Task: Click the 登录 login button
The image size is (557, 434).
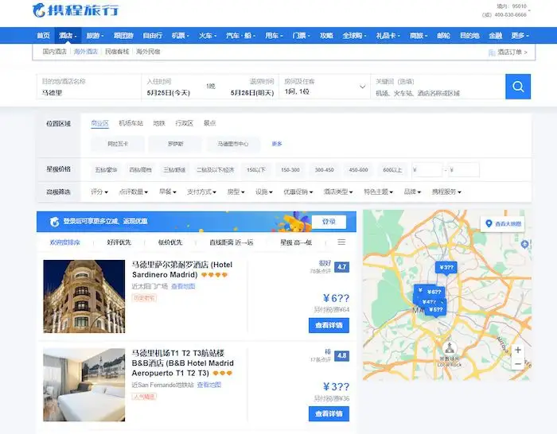Action: (x=329, y=222)
